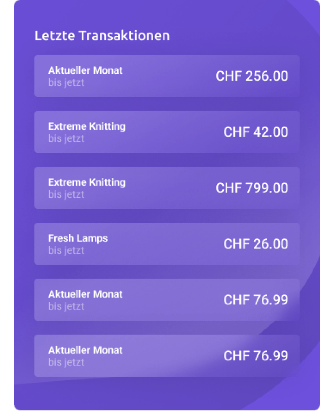
Task: Click the bottom-most CHF 76.99 amount
Action: [x=256, y=356]
